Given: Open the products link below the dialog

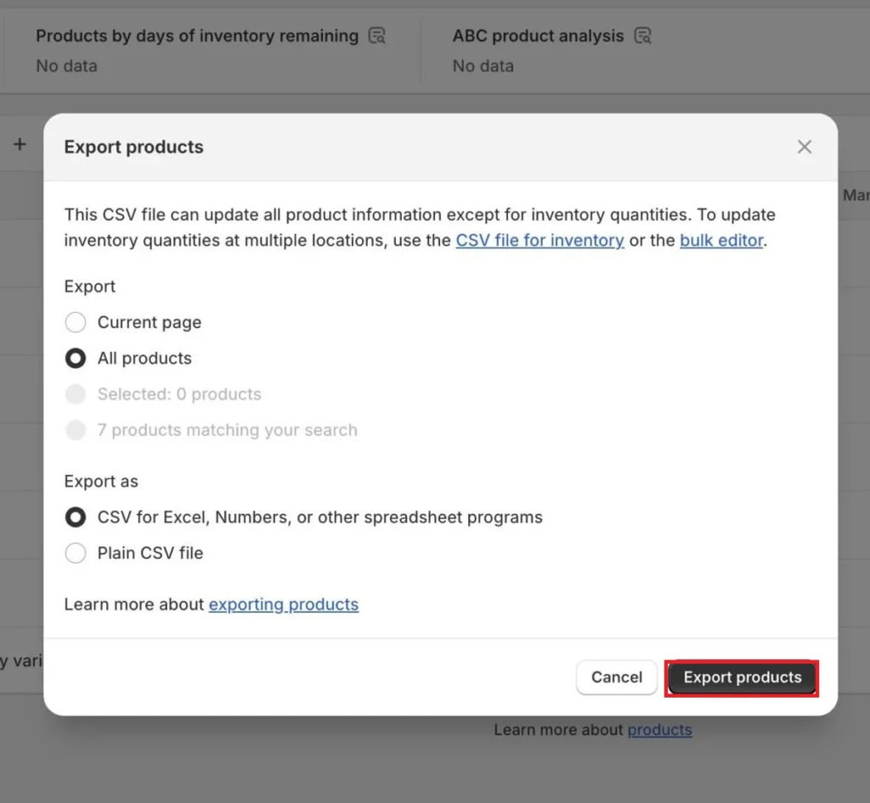Looking at the screenshot, I should click(659, 730).
